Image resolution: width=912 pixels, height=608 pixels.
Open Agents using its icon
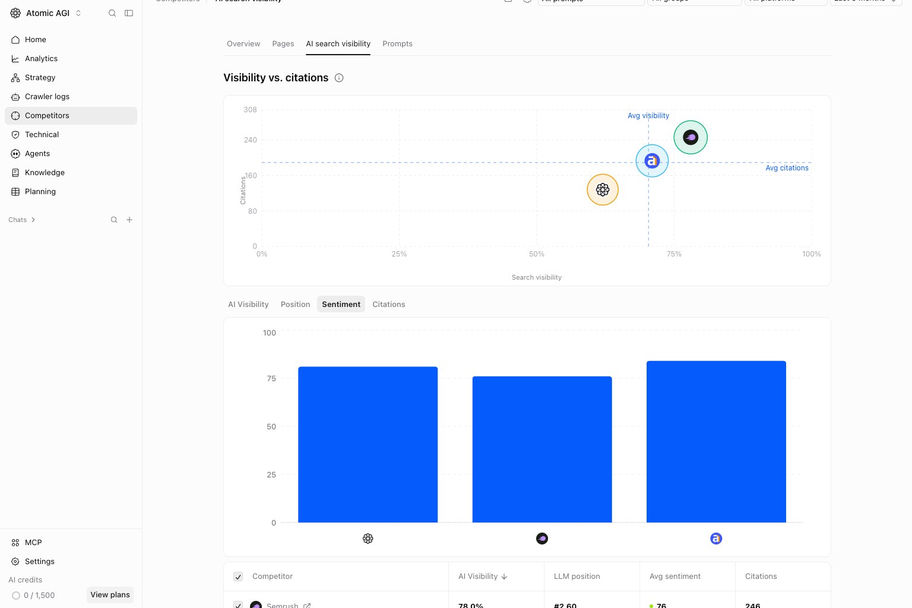(15, 154)
